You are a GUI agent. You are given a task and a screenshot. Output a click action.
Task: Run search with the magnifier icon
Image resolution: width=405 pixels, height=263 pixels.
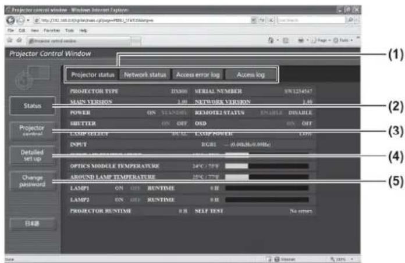click(x=350, y=20)
